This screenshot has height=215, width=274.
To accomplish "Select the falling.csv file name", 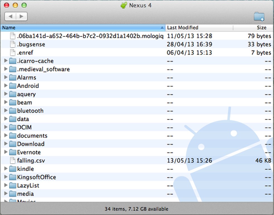I will (x=31, y=160).
